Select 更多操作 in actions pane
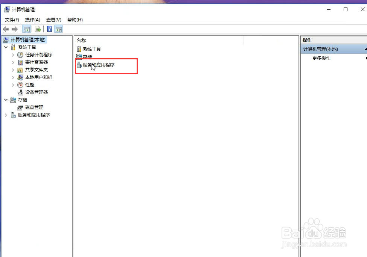The width and height of the screenshot is (367, 257). click(321, 58)
